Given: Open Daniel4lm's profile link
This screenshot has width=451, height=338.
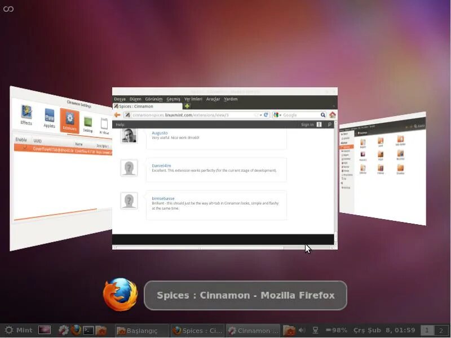Looking at the screenshot, I should [x=161, y=166].
